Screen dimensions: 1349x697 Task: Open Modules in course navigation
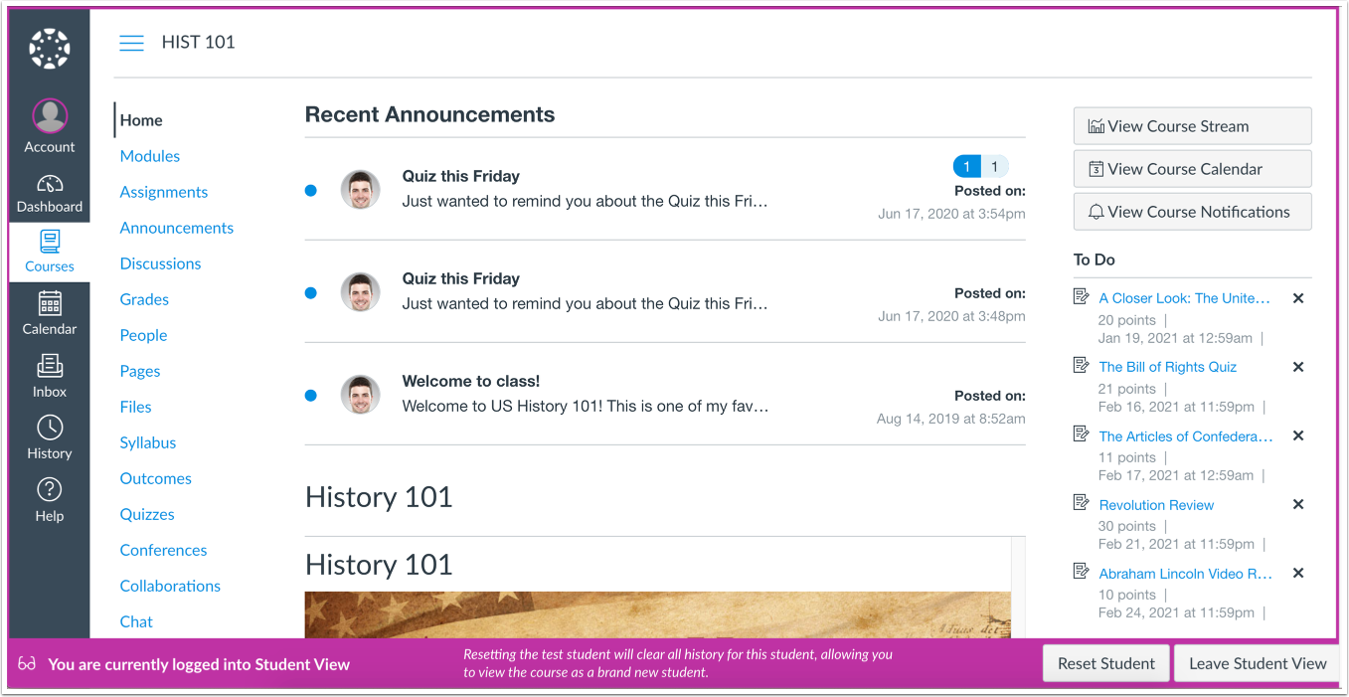coord(150,156)
